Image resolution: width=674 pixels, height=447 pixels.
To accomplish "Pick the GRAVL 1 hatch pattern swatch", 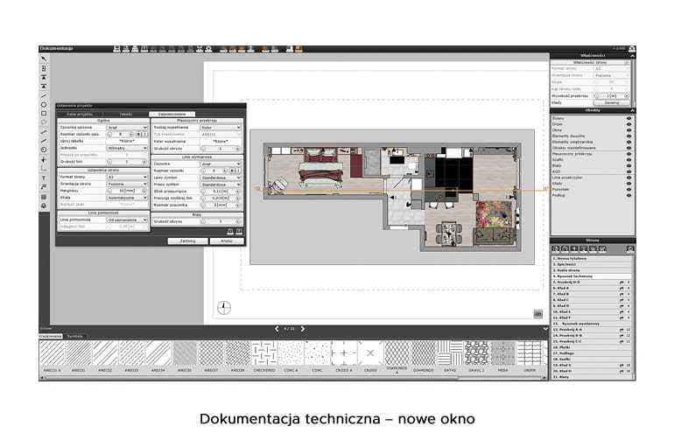I will point(476,353).
